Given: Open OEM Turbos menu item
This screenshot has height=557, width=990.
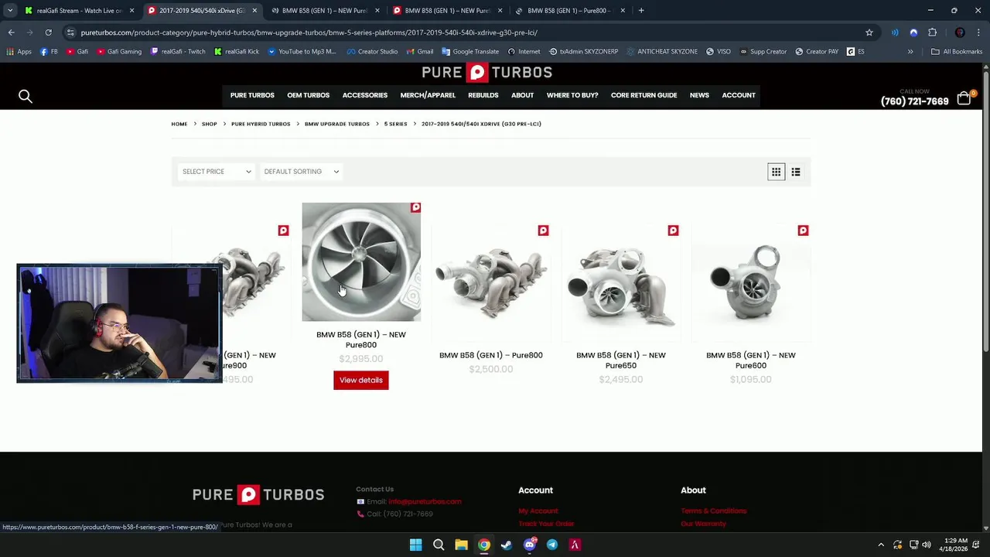Looking at the screenshot, I should click(x=308, y=95).
